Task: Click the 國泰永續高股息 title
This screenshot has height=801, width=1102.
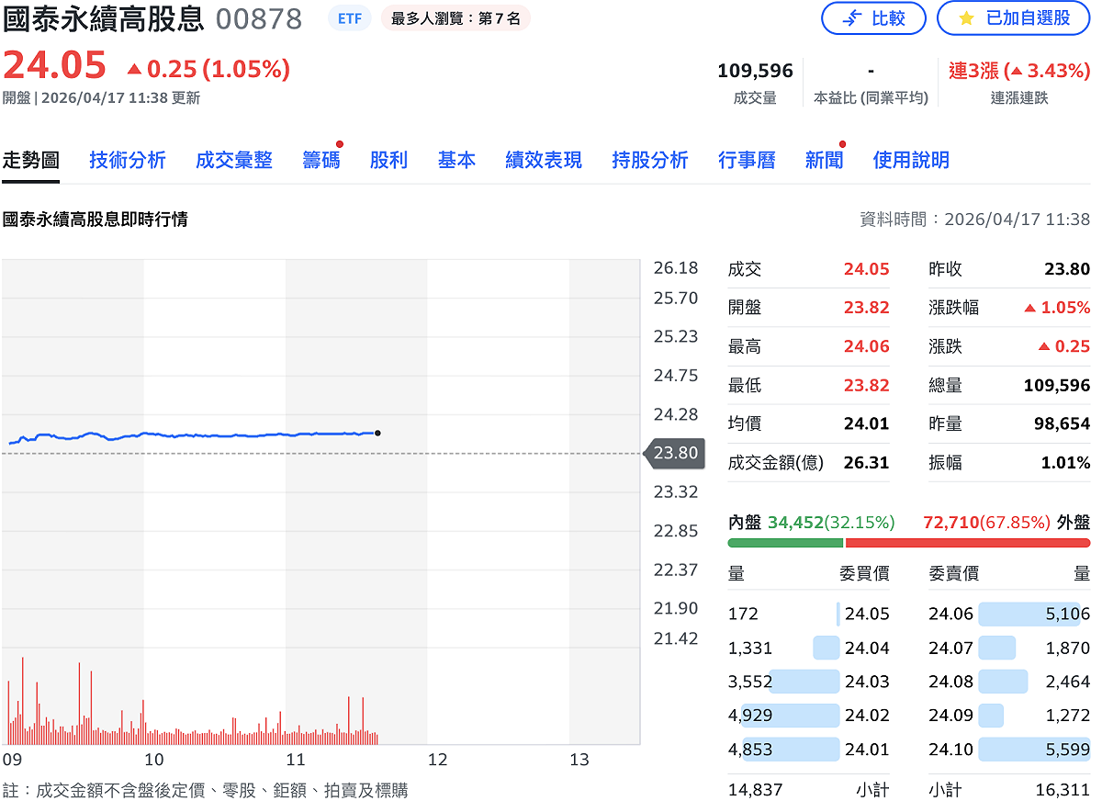Action: (103, 18)
